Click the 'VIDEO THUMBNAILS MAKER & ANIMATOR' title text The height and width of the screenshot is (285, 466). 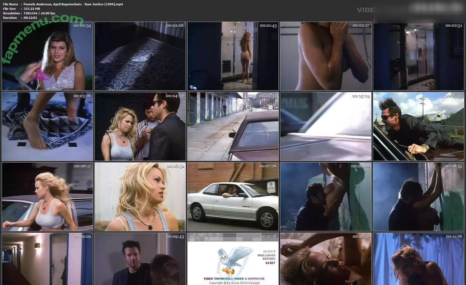coord(234,279)
